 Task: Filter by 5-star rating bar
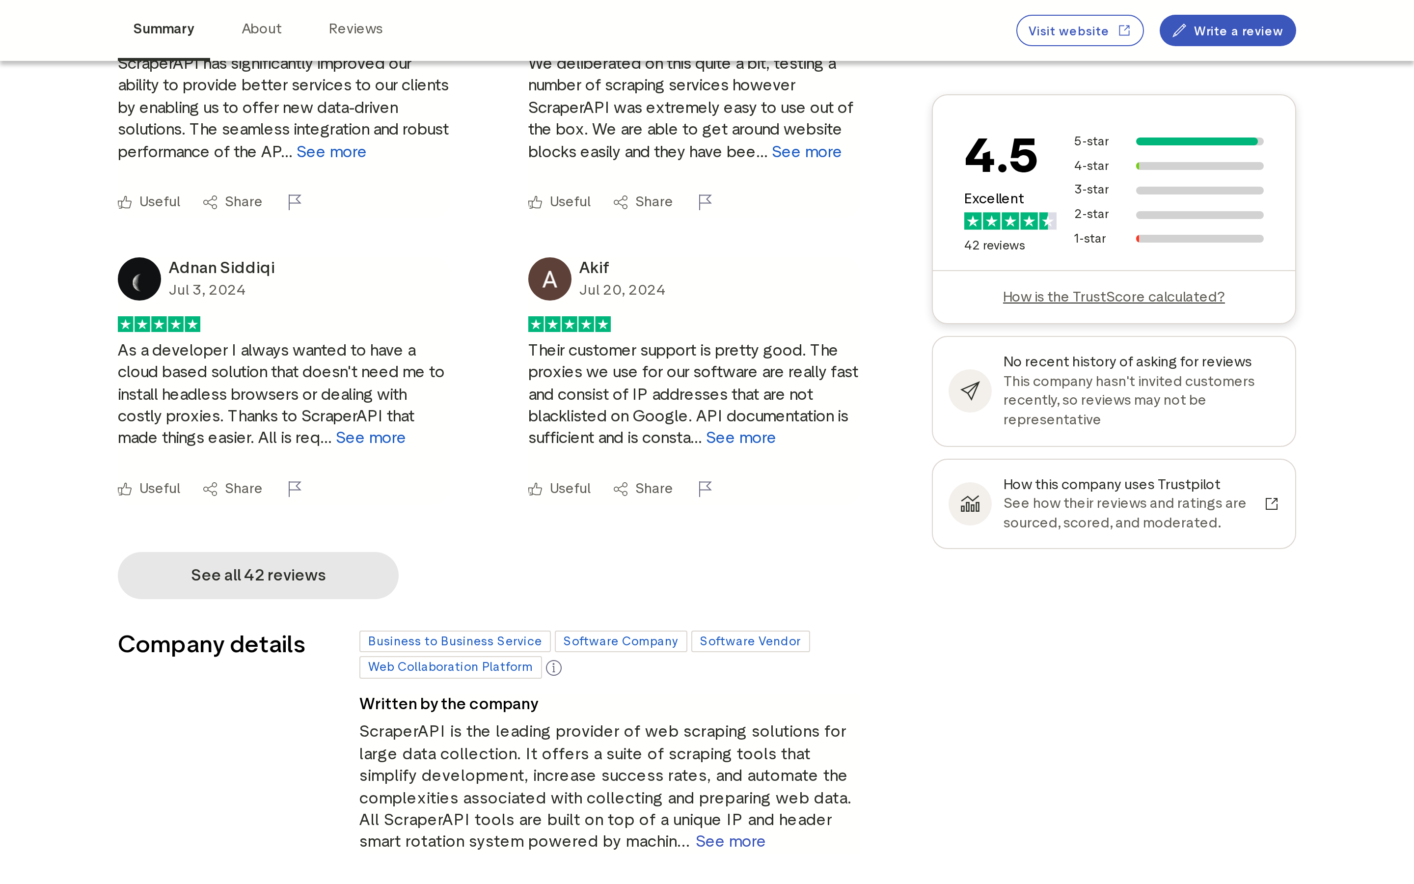click(x=1199, y=141)
